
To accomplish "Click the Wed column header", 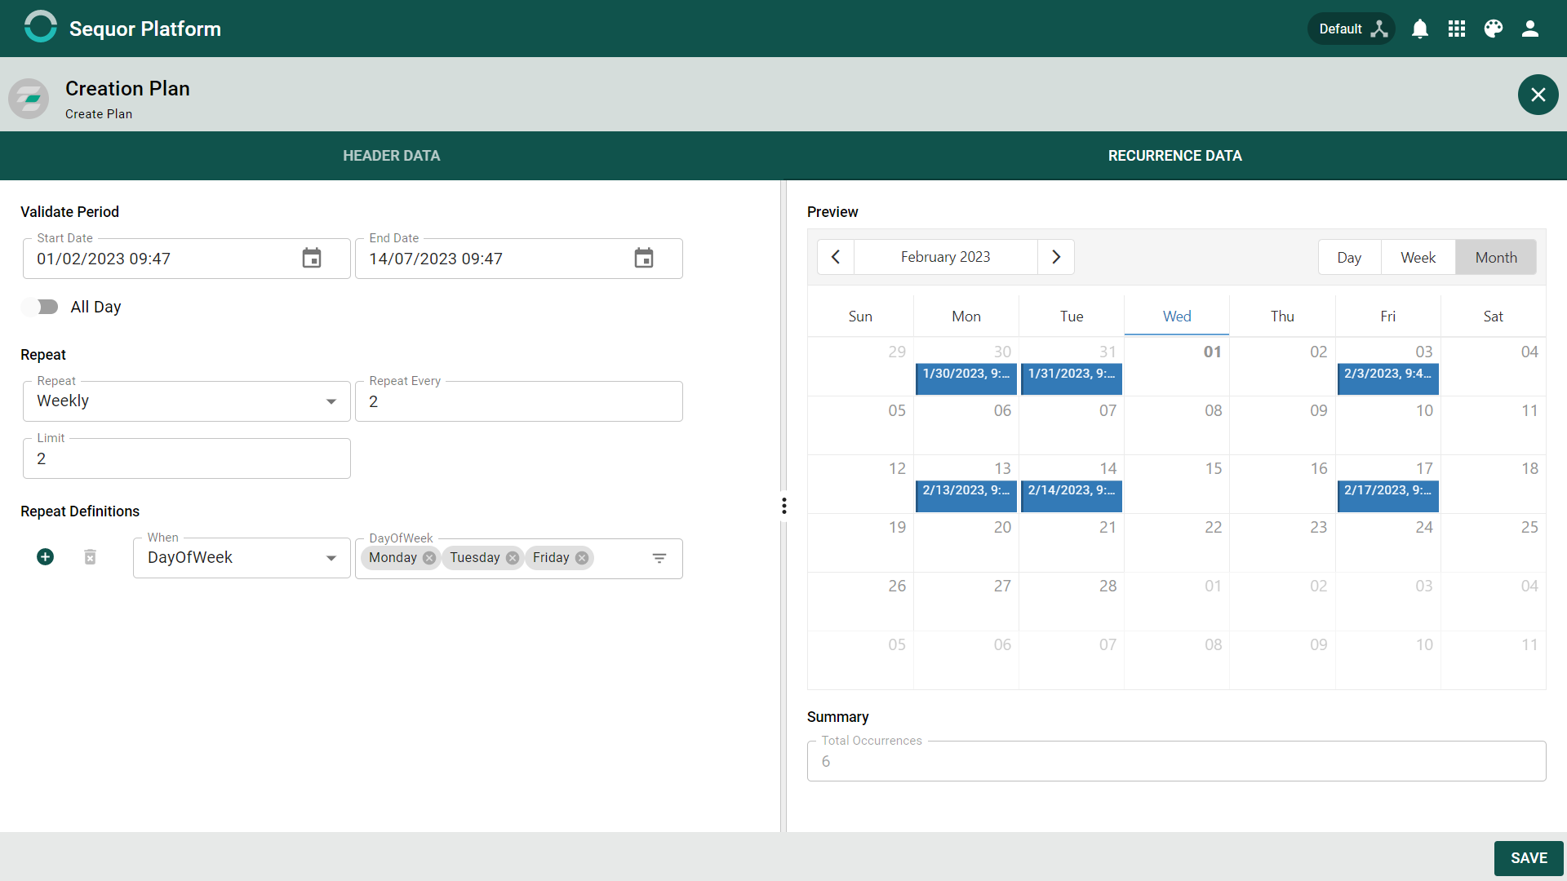I will click(1177, 317).
